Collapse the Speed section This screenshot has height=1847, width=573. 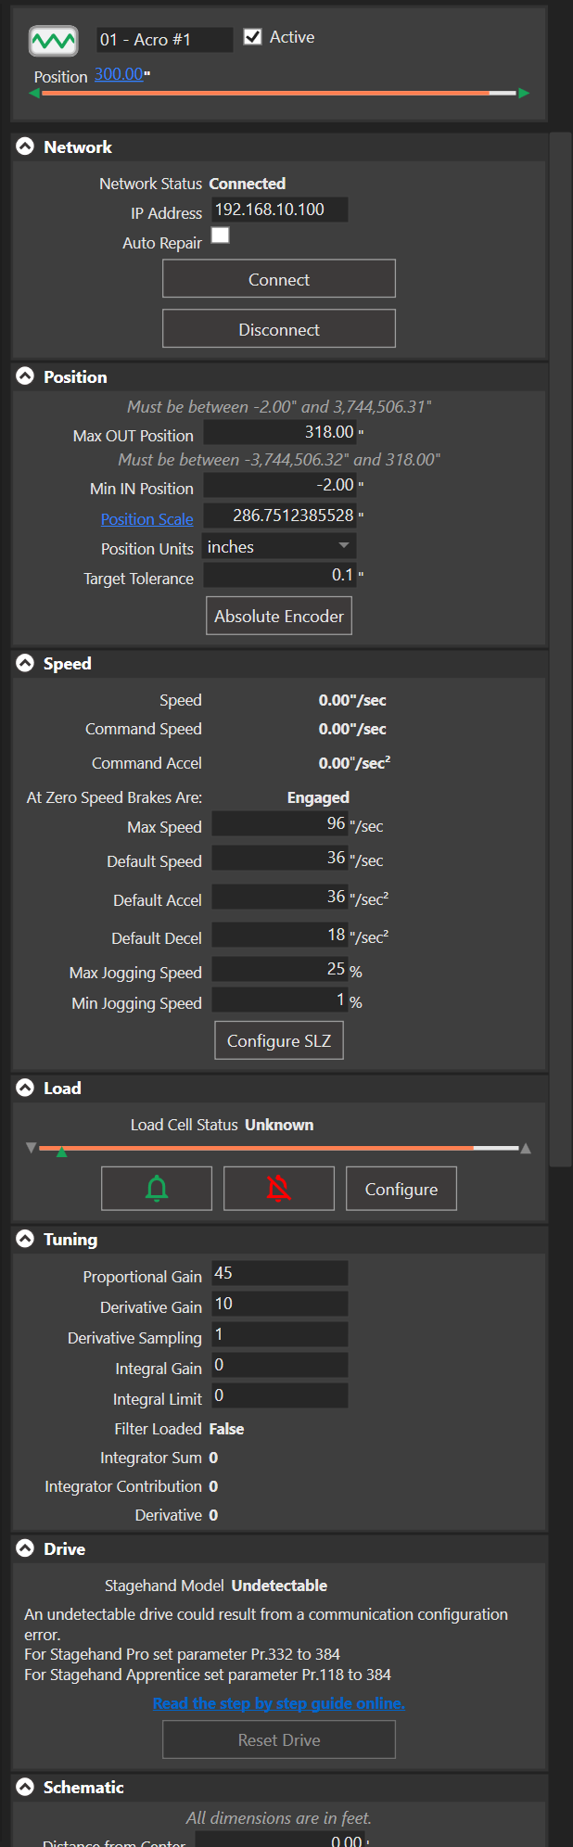(25, 663)
